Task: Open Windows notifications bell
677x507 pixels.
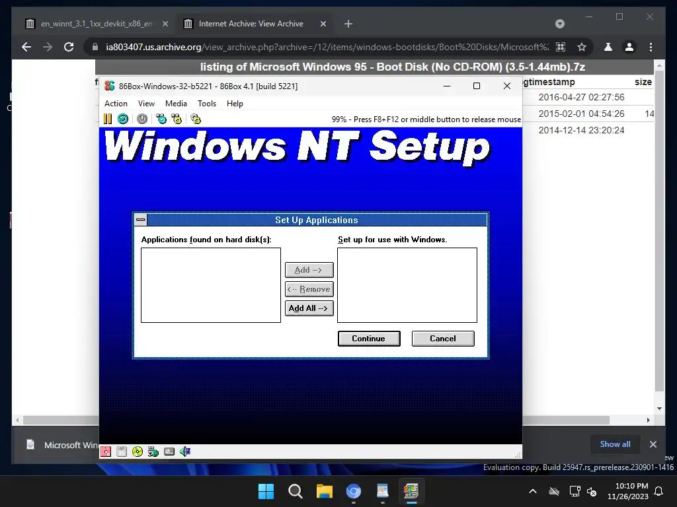Action: (x=658, y=491)
